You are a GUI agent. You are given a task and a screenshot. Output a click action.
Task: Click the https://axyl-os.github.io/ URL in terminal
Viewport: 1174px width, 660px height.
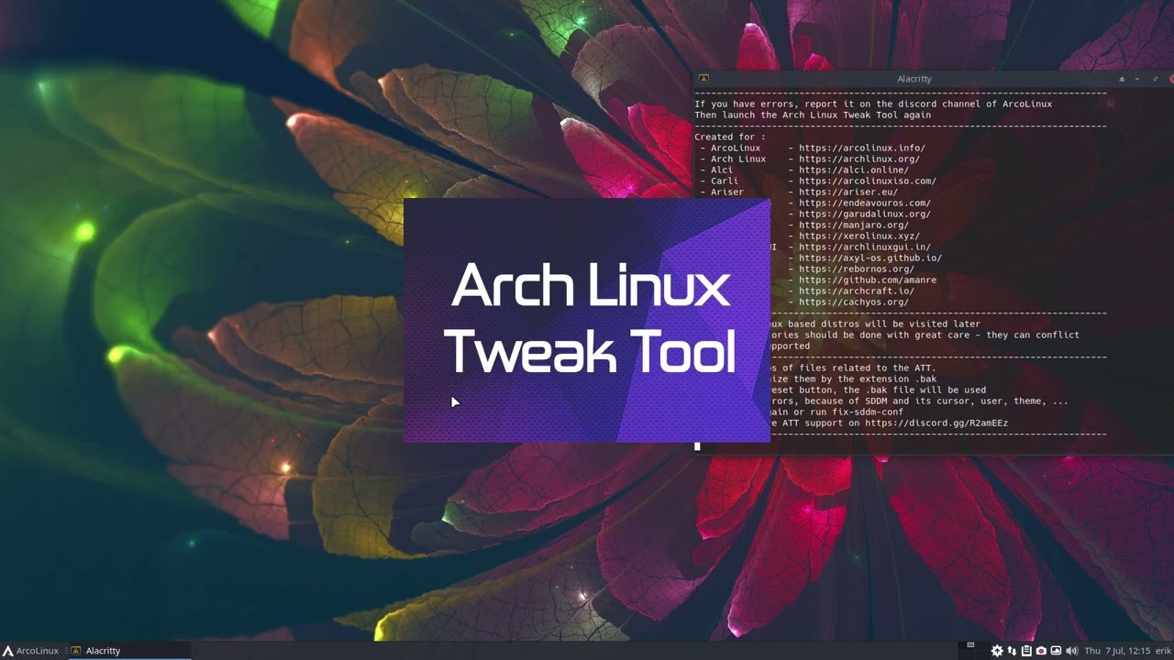(870, 258)
